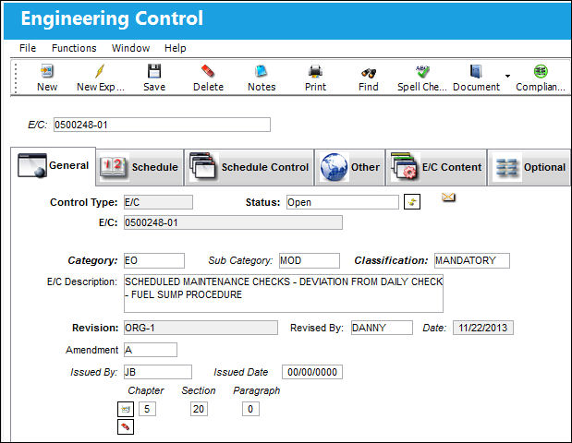Viewport: 572px width, 443px height.
Task: Click the Classification label
Action: (x=391, y=260)
